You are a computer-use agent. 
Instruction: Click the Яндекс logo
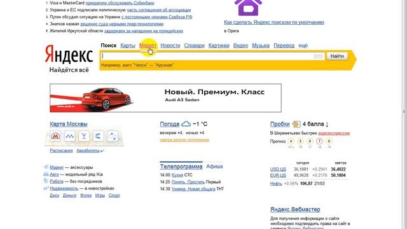click(x=69, y=55)
